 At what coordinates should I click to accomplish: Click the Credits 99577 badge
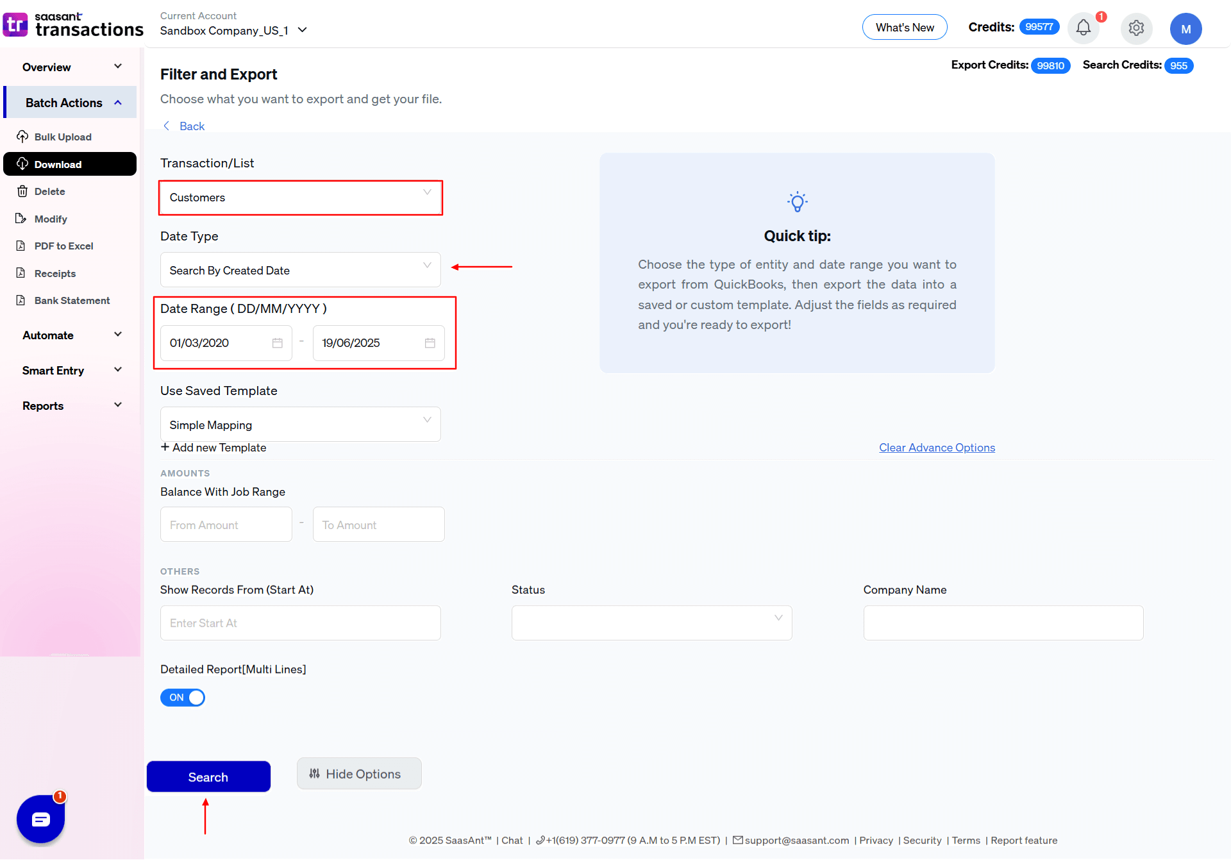(x=1039, y=27)
